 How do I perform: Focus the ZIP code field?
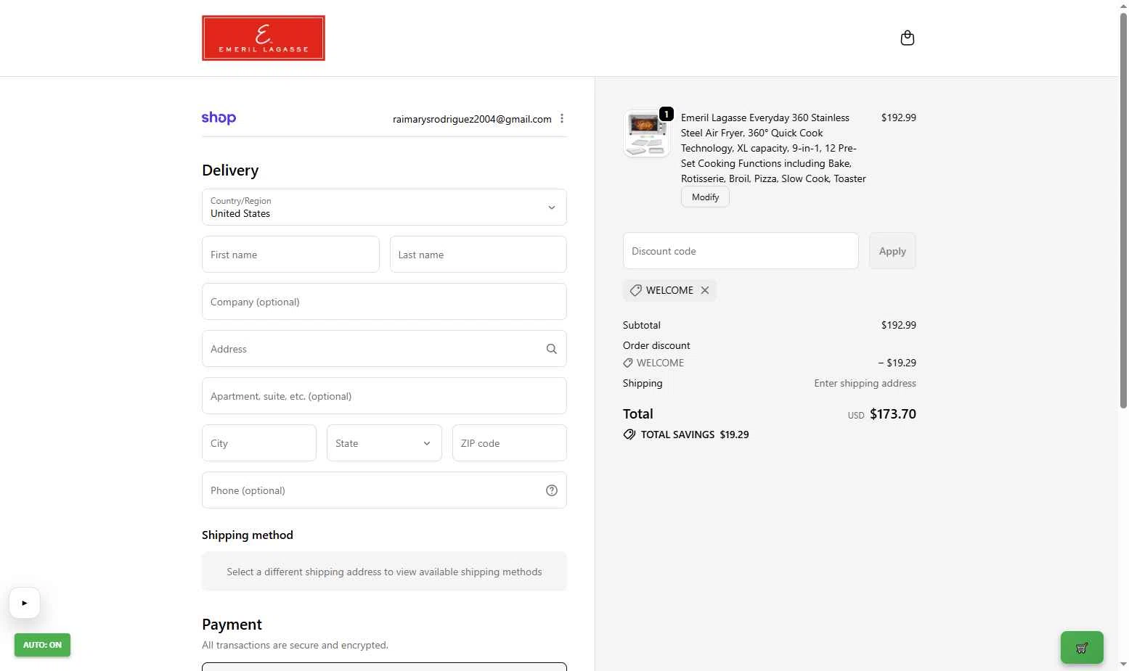[x=509, y=443]
